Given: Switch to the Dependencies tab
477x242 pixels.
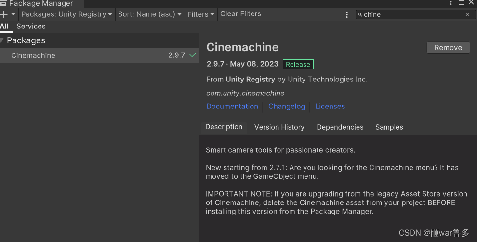Looking at the screenshot, I should [340, 127].
